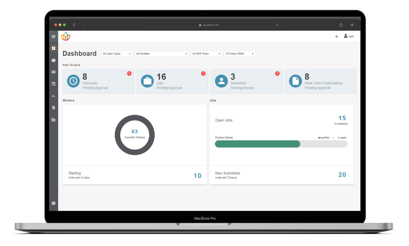409x246 pixels.
Task: Open the hamburger menu in the sidebar
Action: pos(54,36)
